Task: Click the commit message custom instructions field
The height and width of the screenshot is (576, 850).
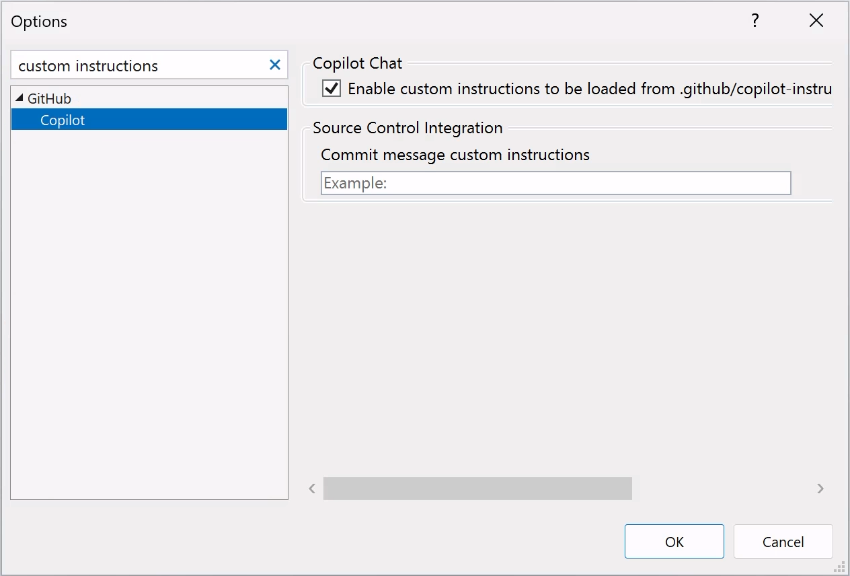Action: pyautogui.click(x=555, y=182)
